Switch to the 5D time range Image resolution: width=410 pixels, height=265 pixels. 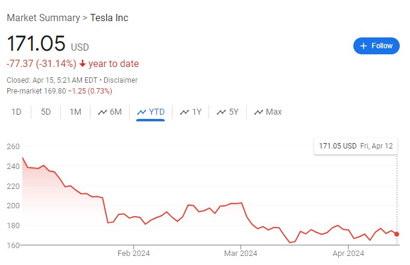(x=46, y=112)
